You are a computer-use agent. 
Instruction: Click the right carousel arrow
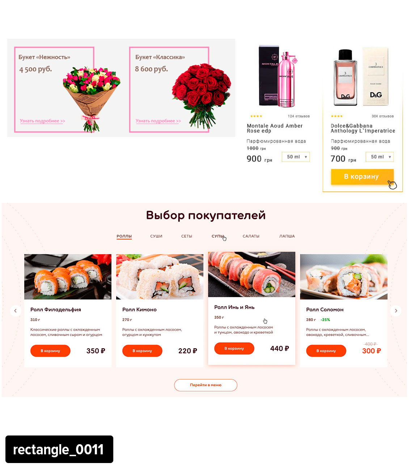coord(396,311)
